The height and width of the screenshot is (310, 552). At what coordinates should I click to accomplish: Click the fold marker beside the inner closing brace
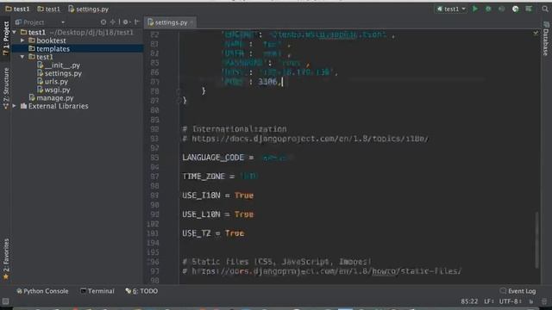(179, 91)
